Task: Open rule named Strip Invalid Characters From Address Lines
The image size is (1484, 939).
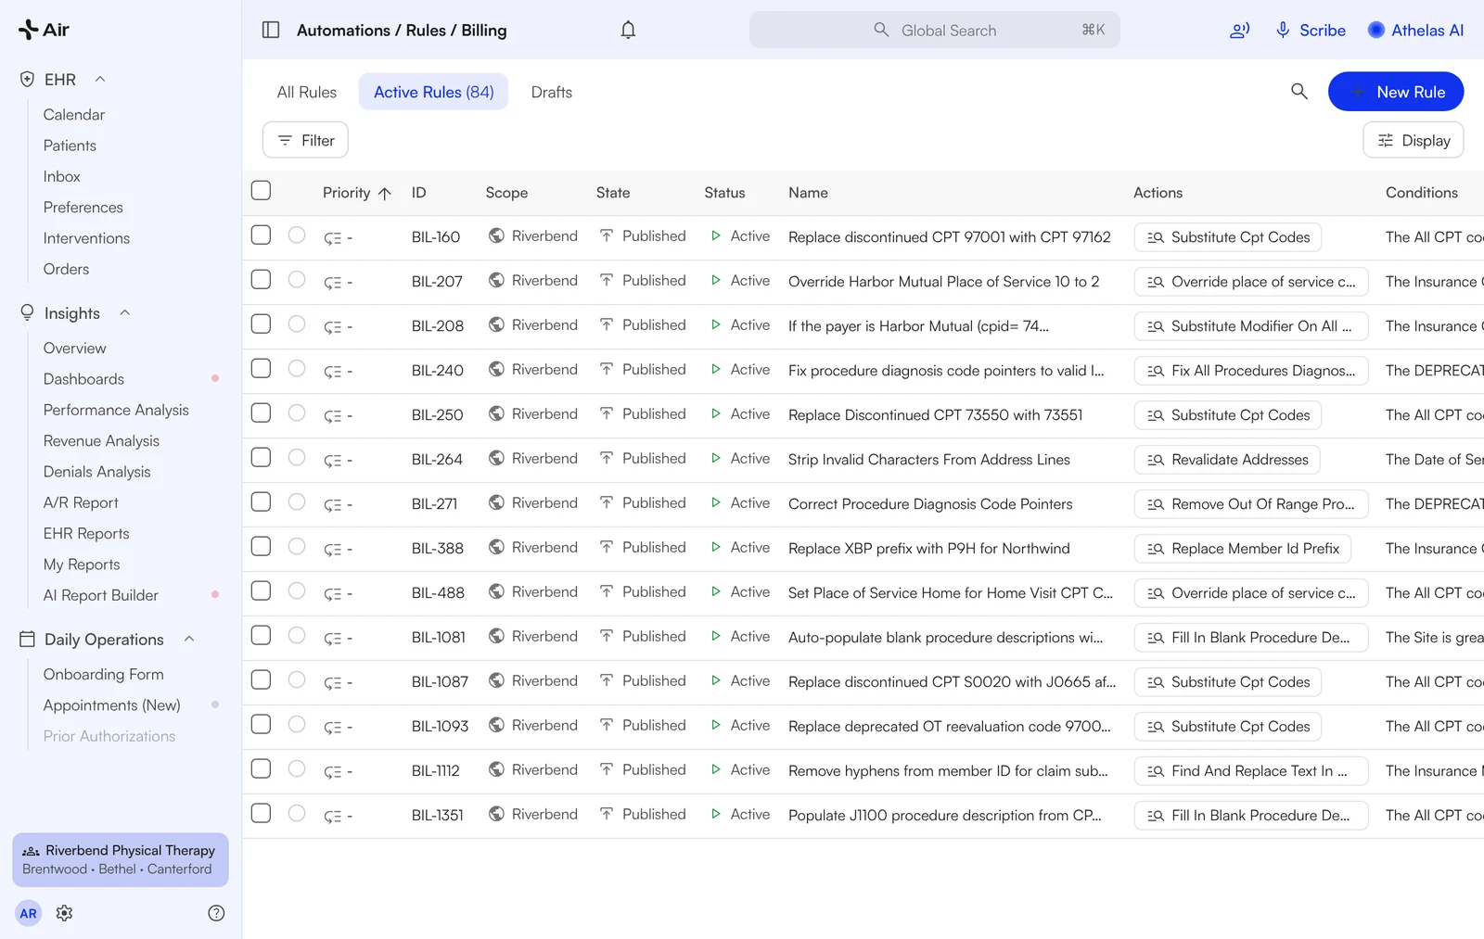Action: (x=928, y=460)
